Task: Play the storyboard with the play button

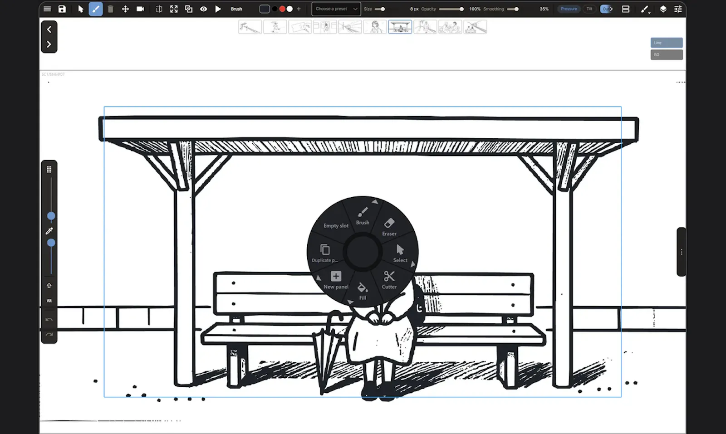Action: (x=218, y=9)
